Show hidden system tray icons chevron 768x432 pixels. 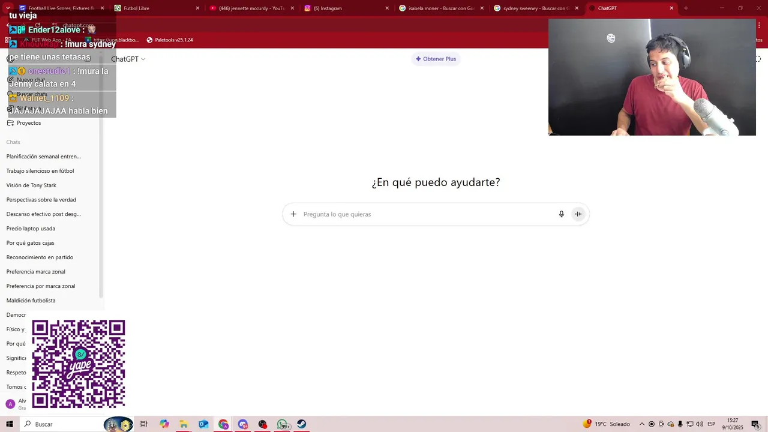click(641, 424)
